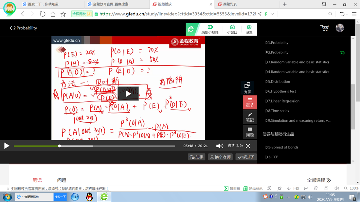This screenshot has height=202, width=360.
Task: Open the shopping cart
Action: (324, 28)
